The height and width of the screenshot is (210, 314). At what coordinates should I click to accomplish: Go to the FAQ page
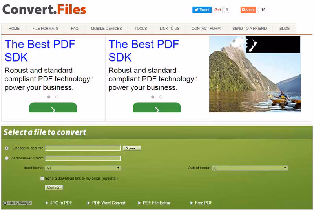(x=75, y=29)
